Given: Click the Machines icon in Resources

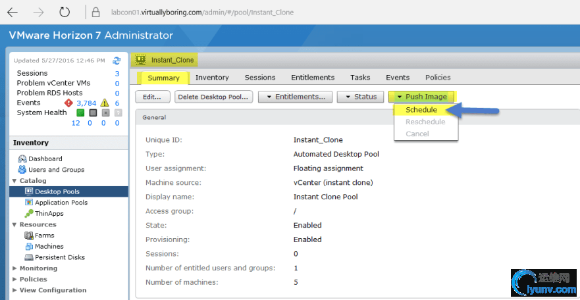Looking at the screenshot, I should click(x=29, y=247).
